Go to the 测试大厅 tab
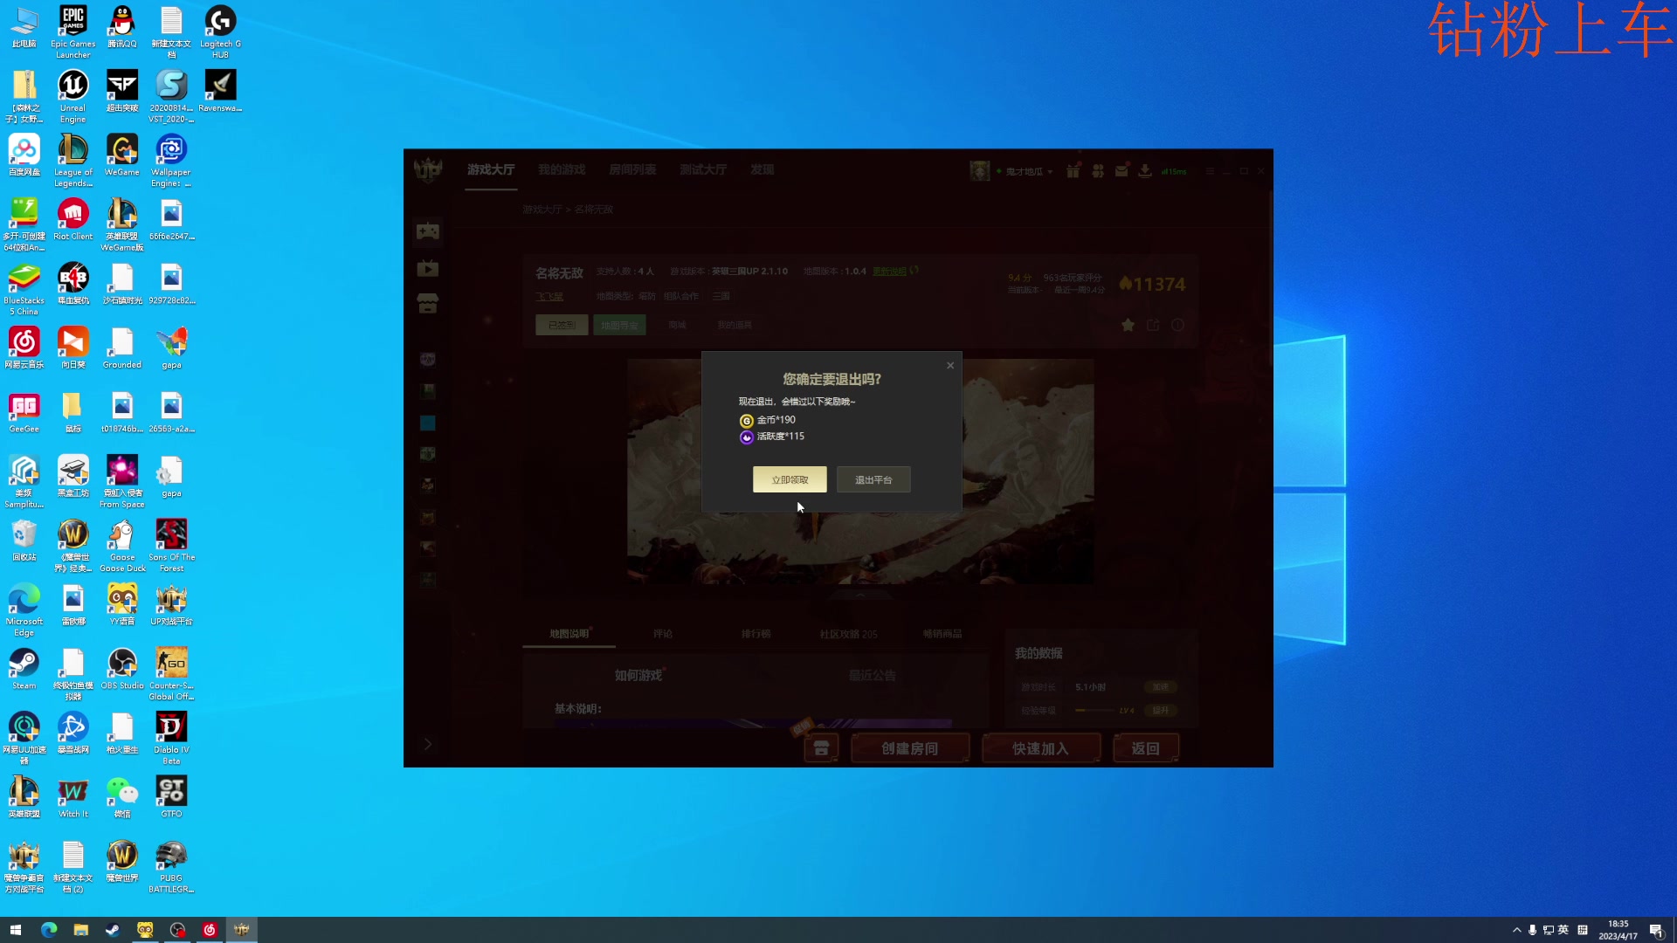This screenshot has width=1677, height=943. (x=703, y=169)
